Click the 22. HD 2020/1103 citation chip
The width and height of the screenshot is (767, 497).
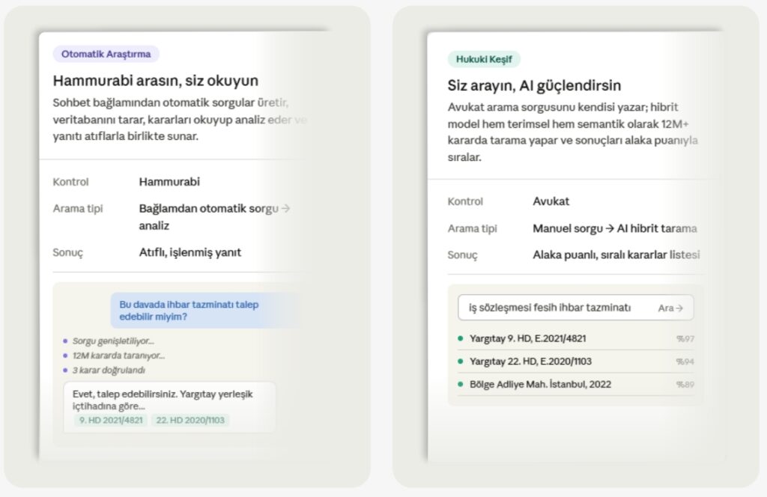point(190,420)
